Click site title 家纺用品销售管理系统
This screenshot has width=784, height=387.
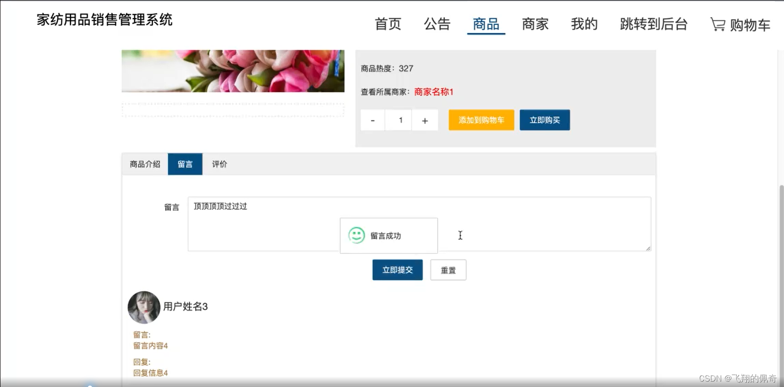click(x=105, y=20)
